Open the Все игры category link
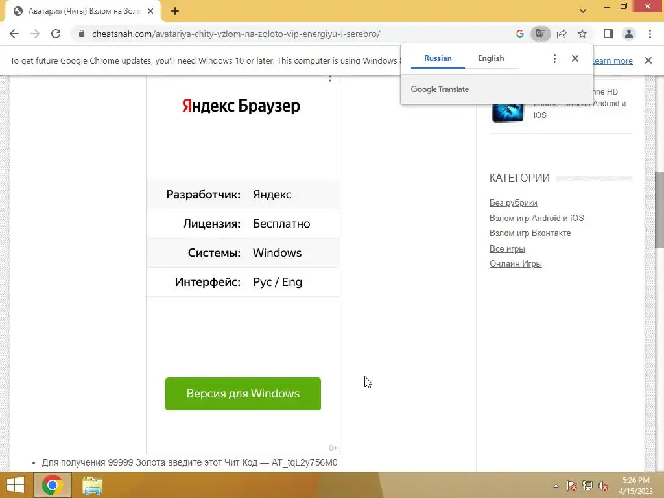 [x=507, y=248]
